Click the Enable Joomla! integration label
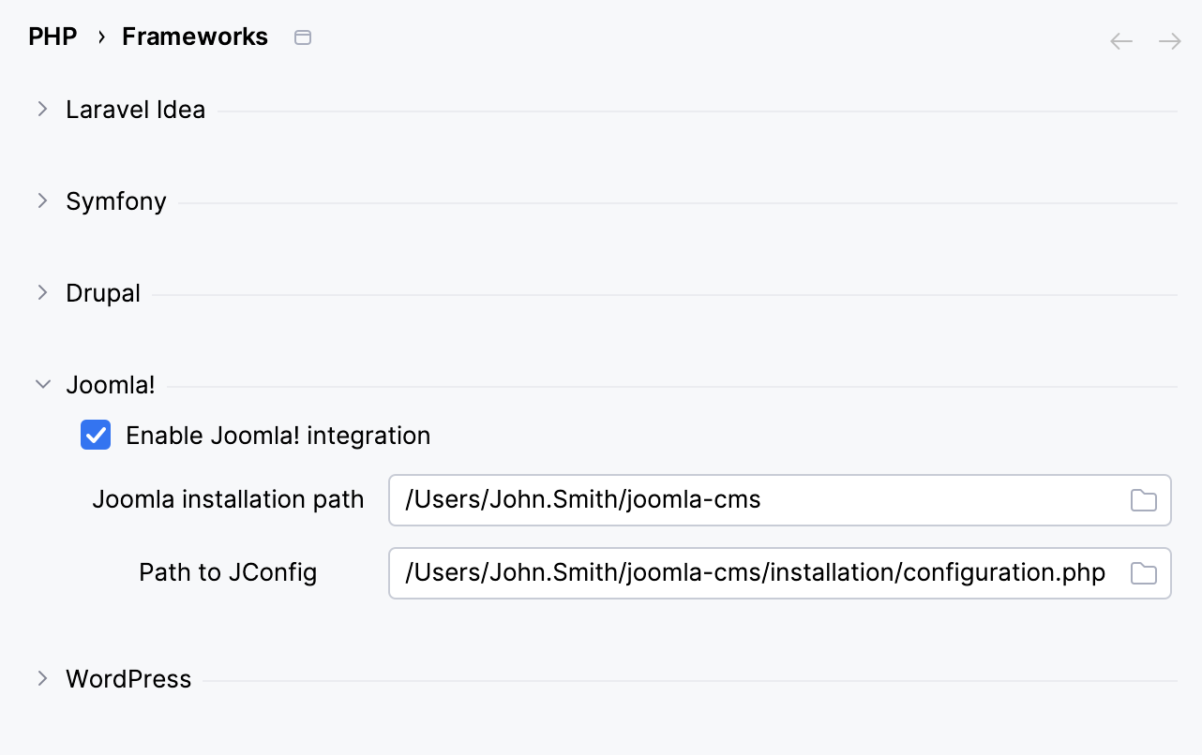The width and height of the screenshot is (1202, 755). click(278, 435)
